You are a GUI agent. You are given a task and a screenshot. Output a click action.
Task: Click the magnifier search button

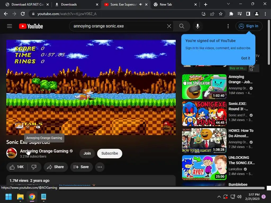pos(182,26)
